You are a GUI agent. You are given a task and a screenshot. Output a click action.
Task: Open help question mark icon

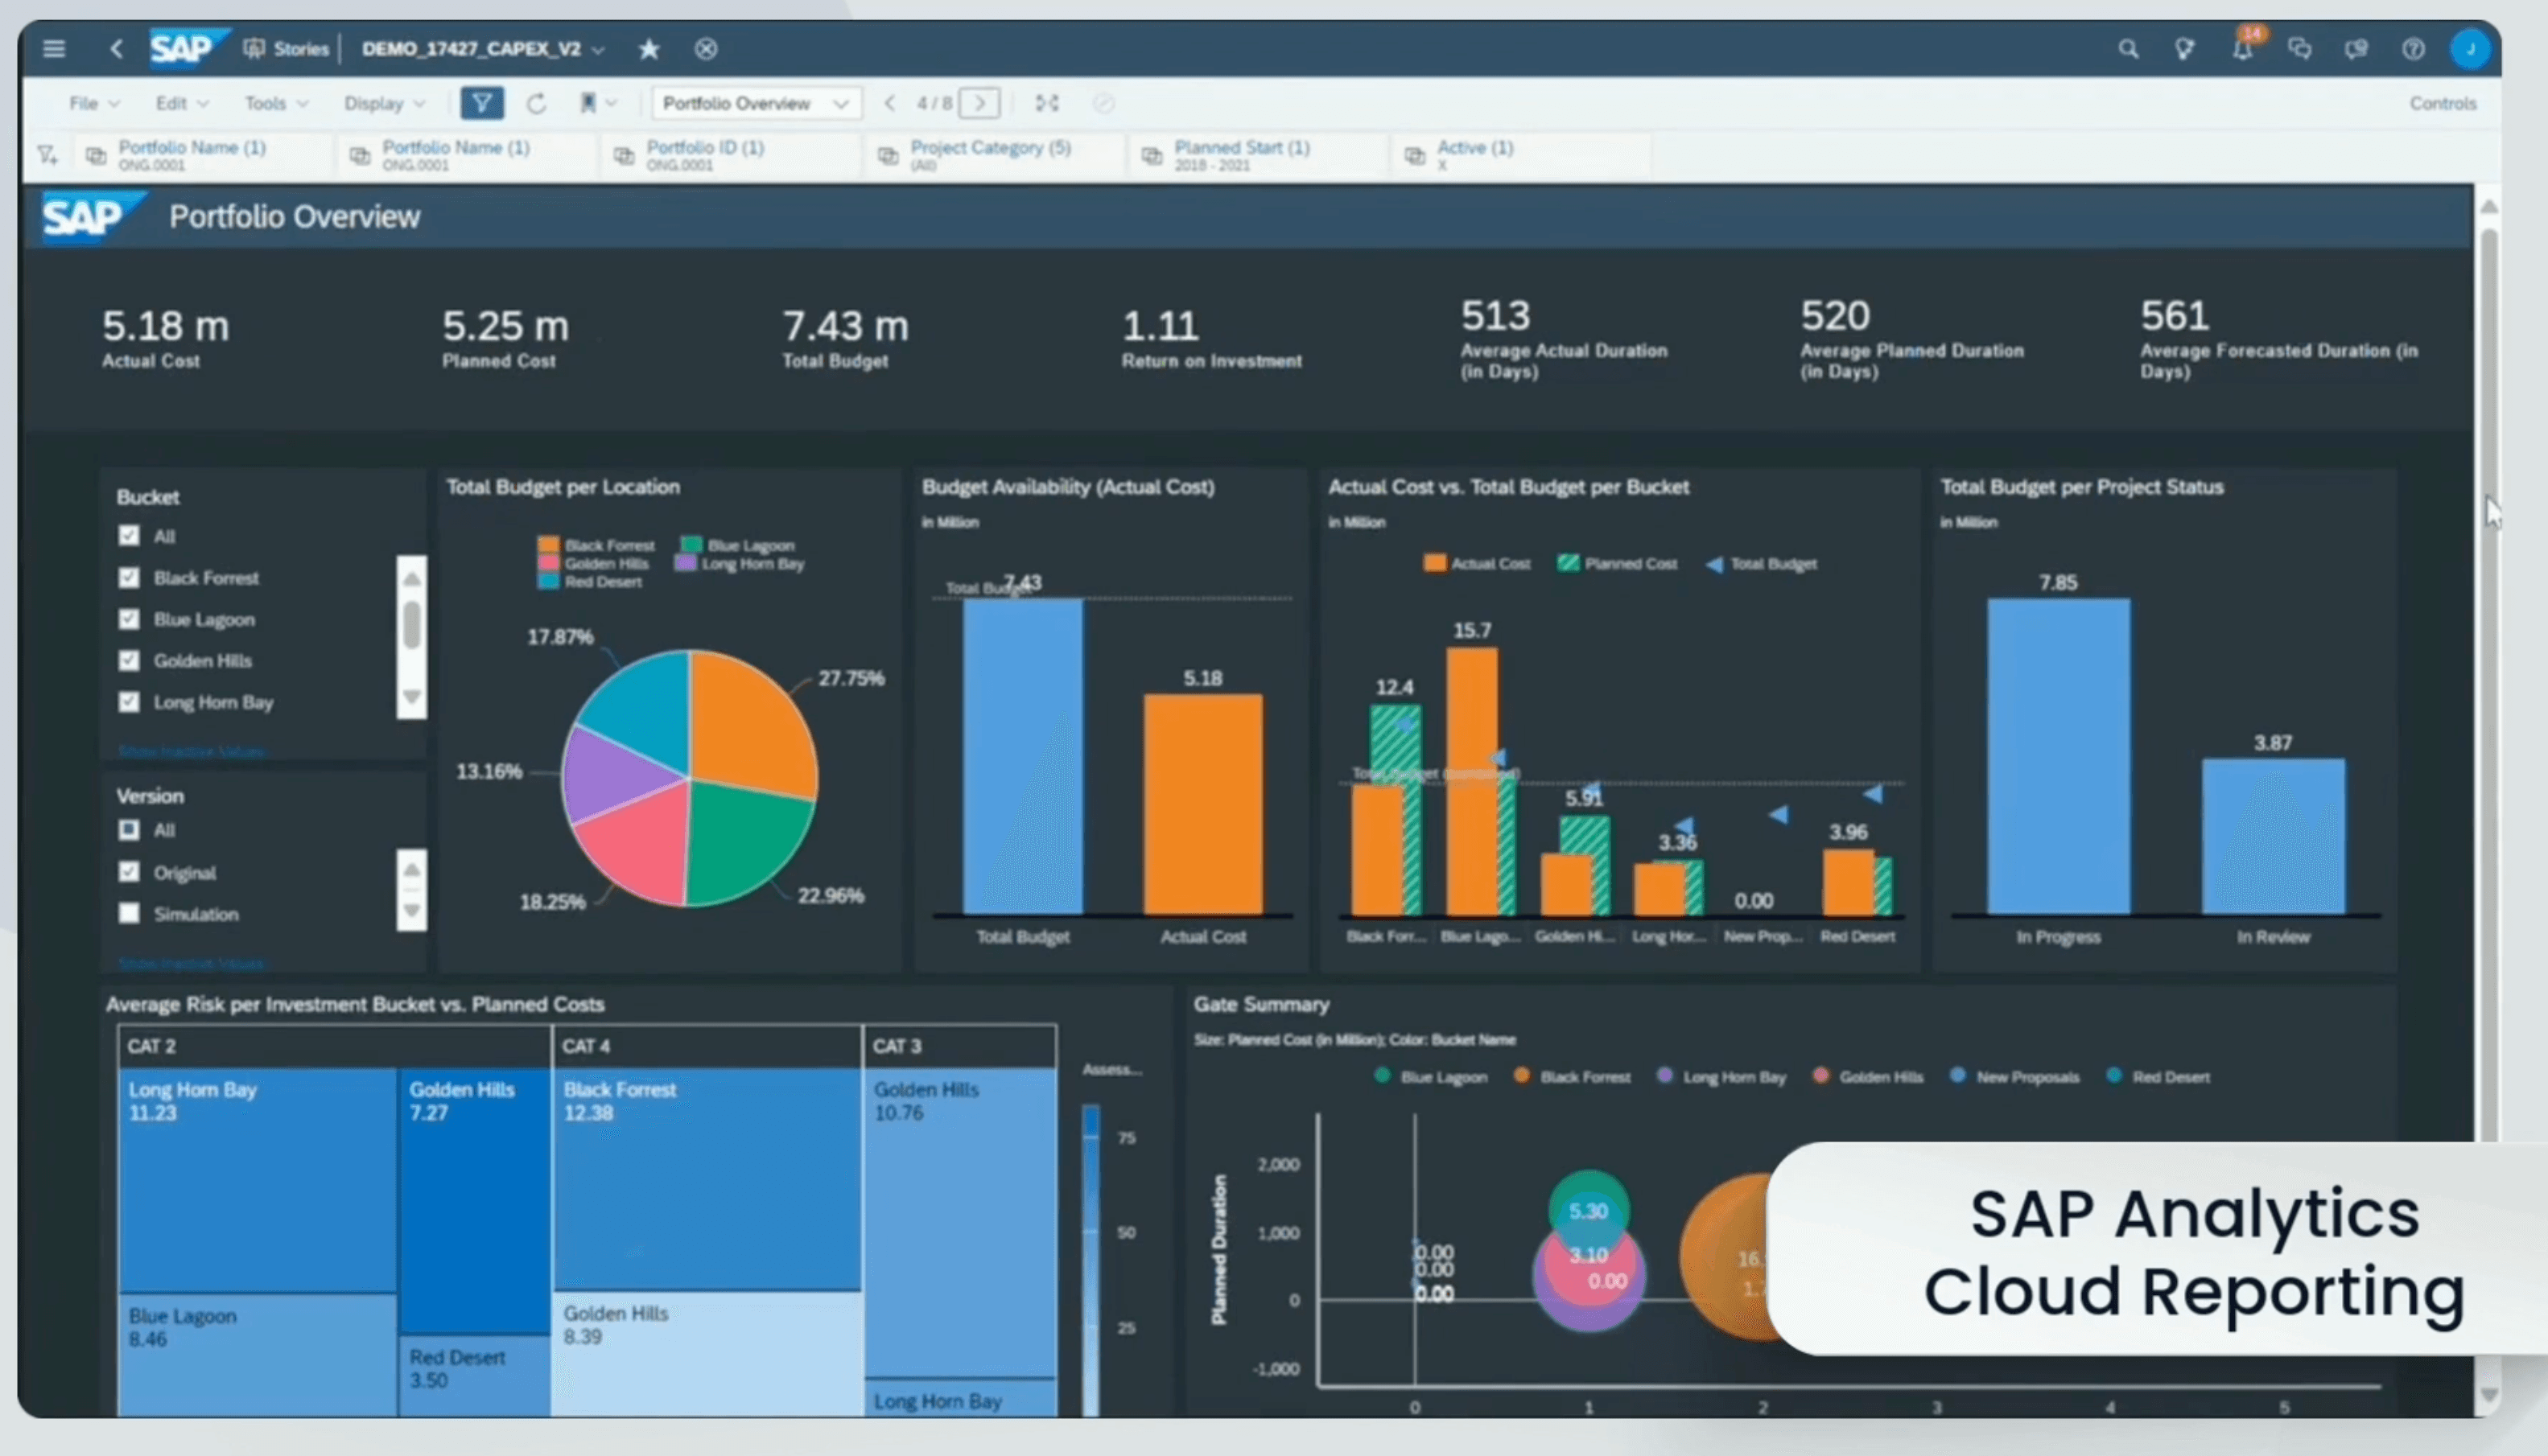pyautogui.click(x=2413, y=48)
